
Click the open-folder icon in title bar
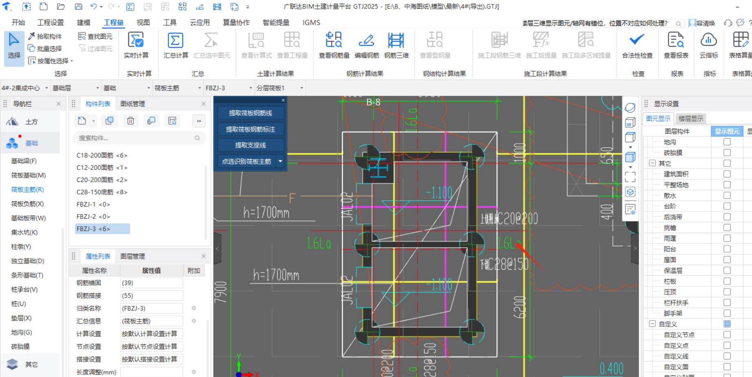coord(61,7)
